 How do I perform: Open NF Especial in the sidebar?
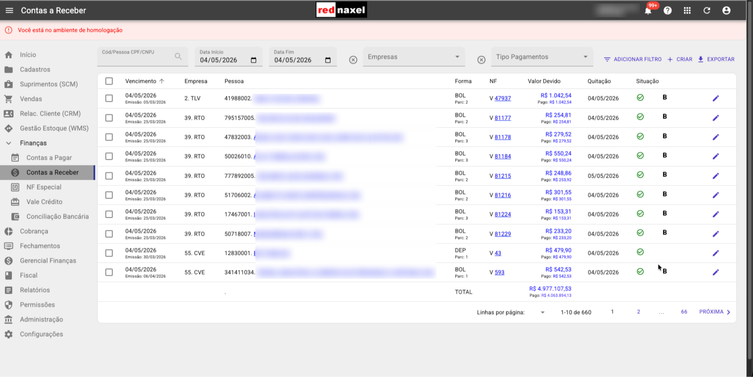click(48, 187)
